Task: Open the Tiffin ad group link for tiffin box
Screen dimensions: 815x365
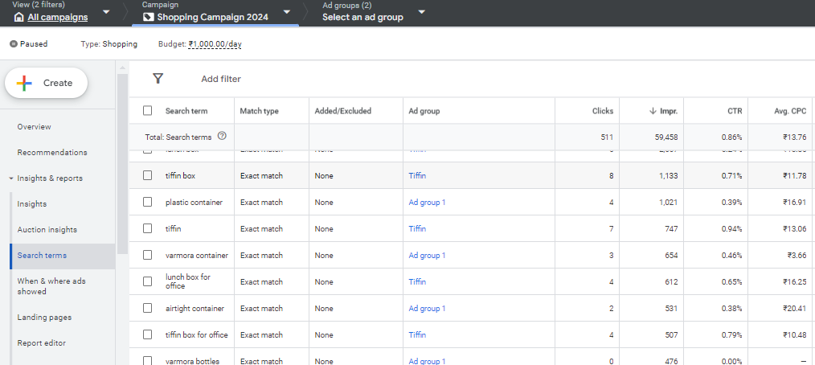Action: click(x=417, y=175)
